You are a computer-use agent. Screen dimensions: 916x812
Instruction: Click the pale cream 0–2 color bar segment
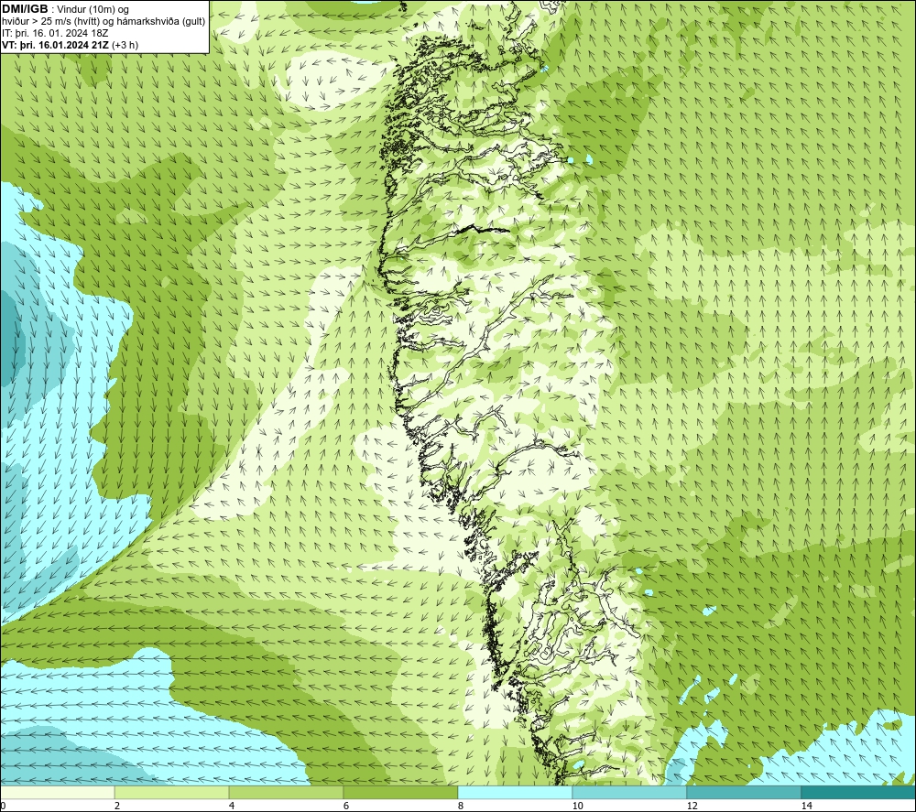point(57,792)
